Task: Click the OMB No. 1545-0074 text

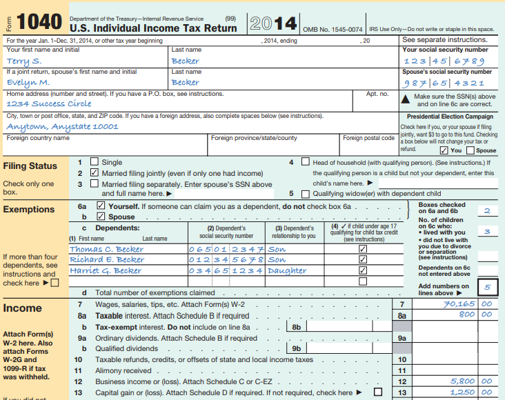Action: point(333,29)
